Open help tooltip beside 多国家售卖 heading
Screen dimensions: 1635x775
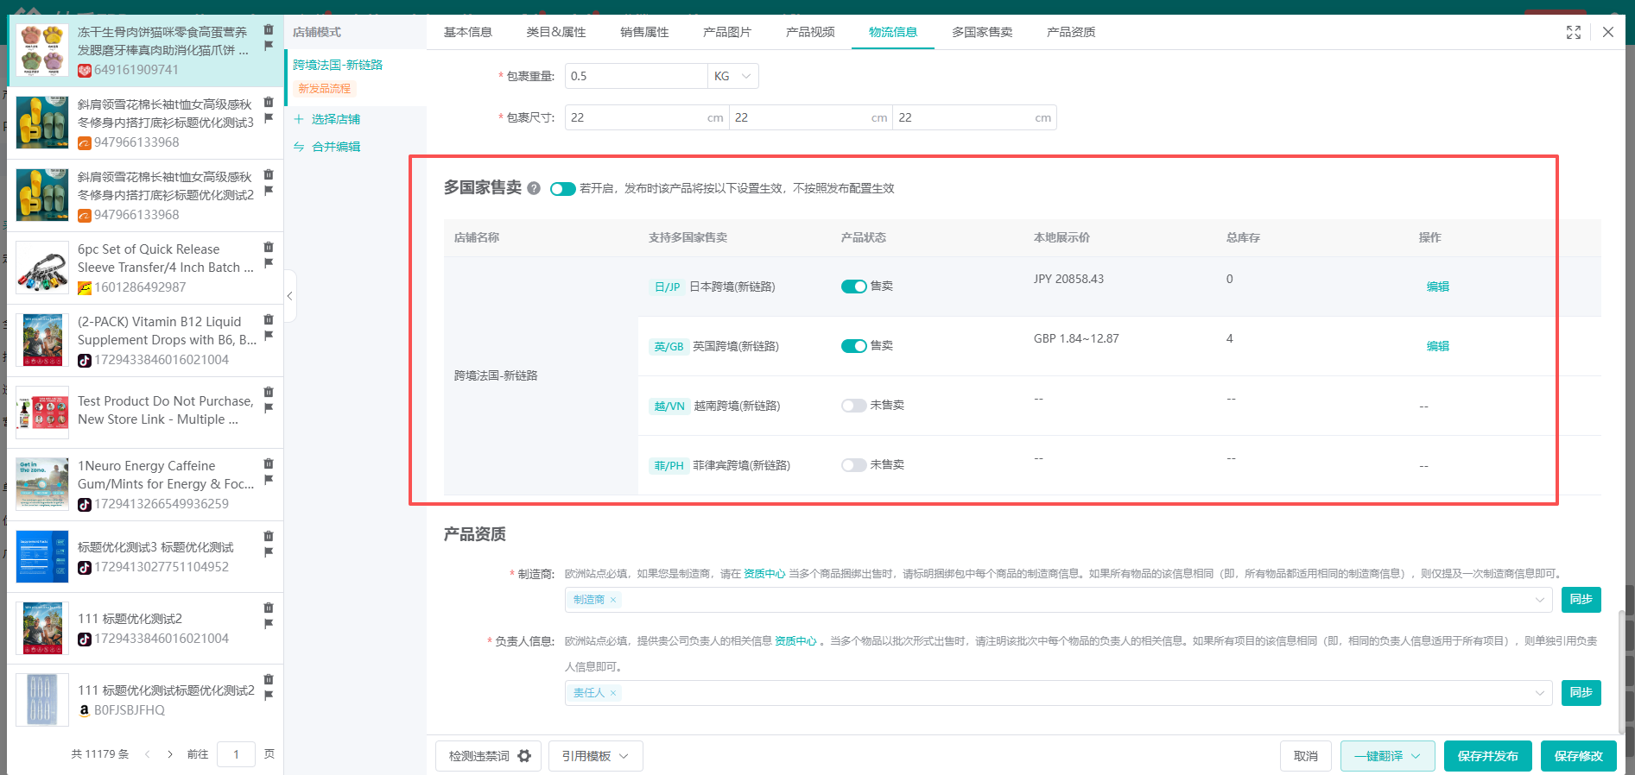tap(534, 188)
